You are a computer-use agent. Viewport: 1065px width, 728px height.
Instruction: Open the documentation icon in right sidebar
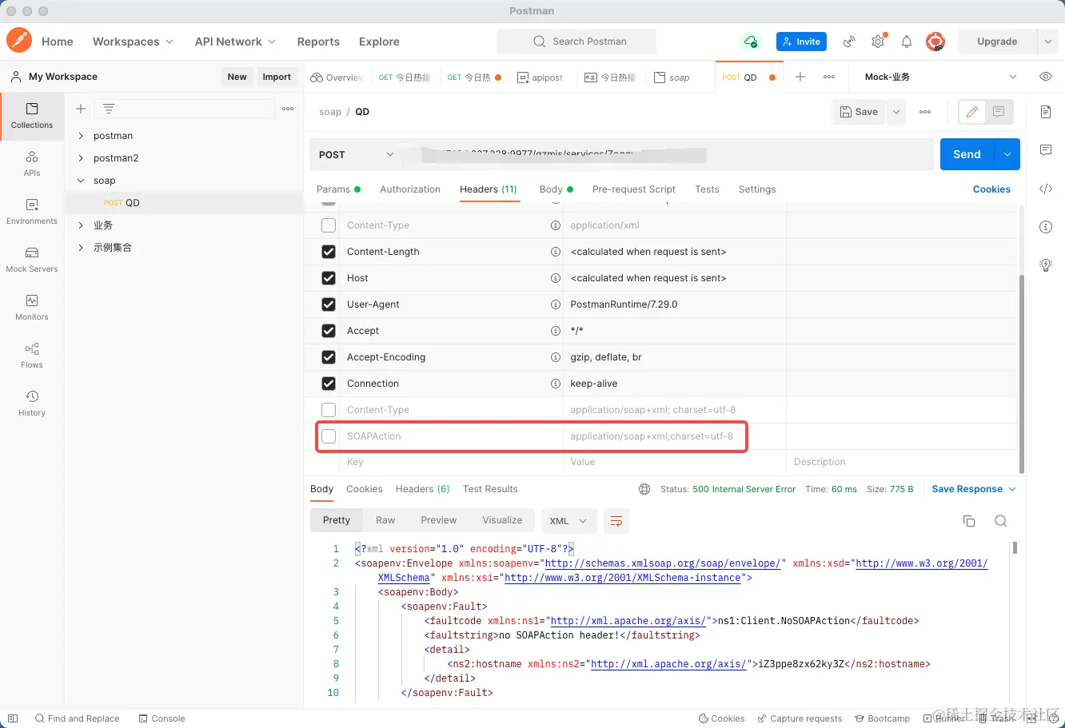pyautogui.click(x=1045, y=112)
